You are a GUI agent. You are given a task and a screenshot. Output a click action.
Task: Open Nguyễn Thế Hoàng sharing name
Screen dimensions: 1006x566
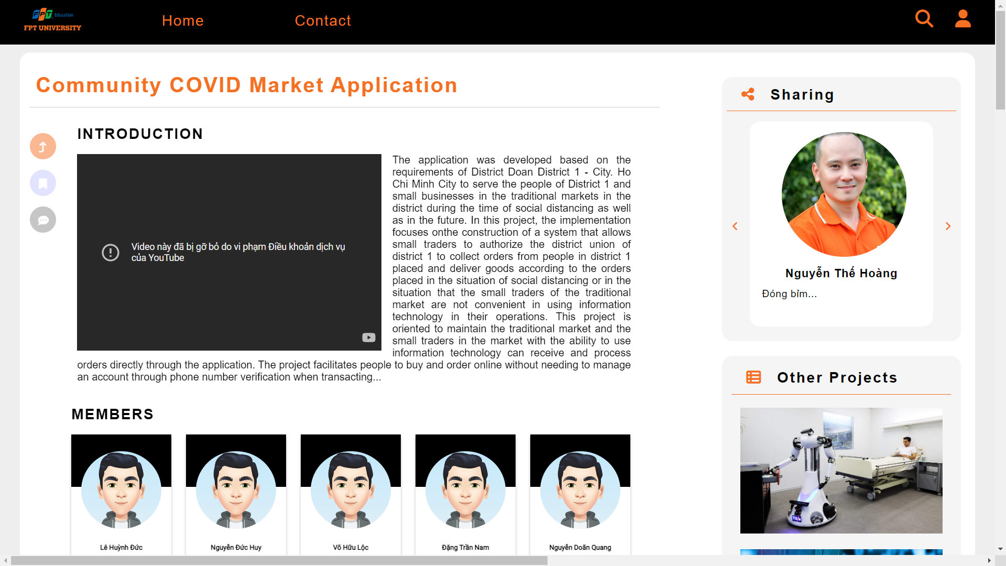(841, 273)
